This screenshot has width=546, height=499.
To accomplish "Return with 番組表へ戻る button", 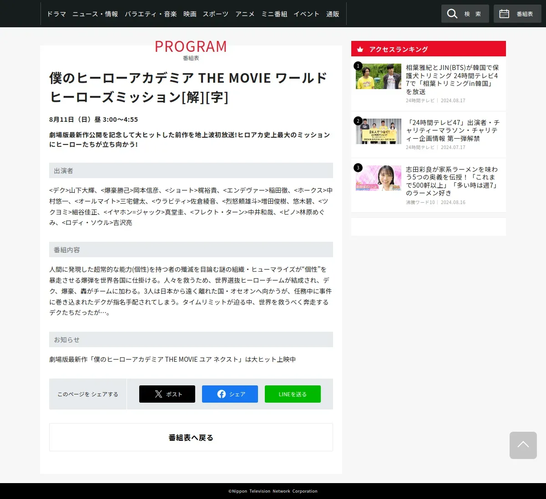I will (191, 437).
